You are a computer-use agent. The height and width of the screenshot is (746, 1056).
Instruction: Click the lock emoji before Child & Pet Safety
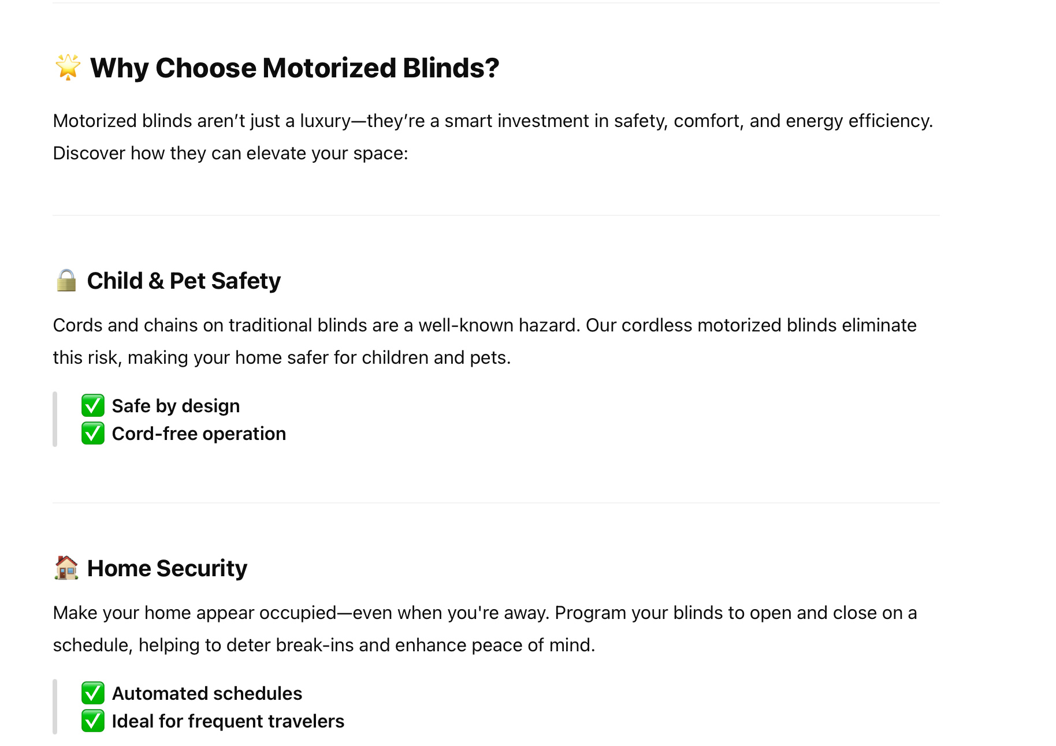tap(66, 281)
